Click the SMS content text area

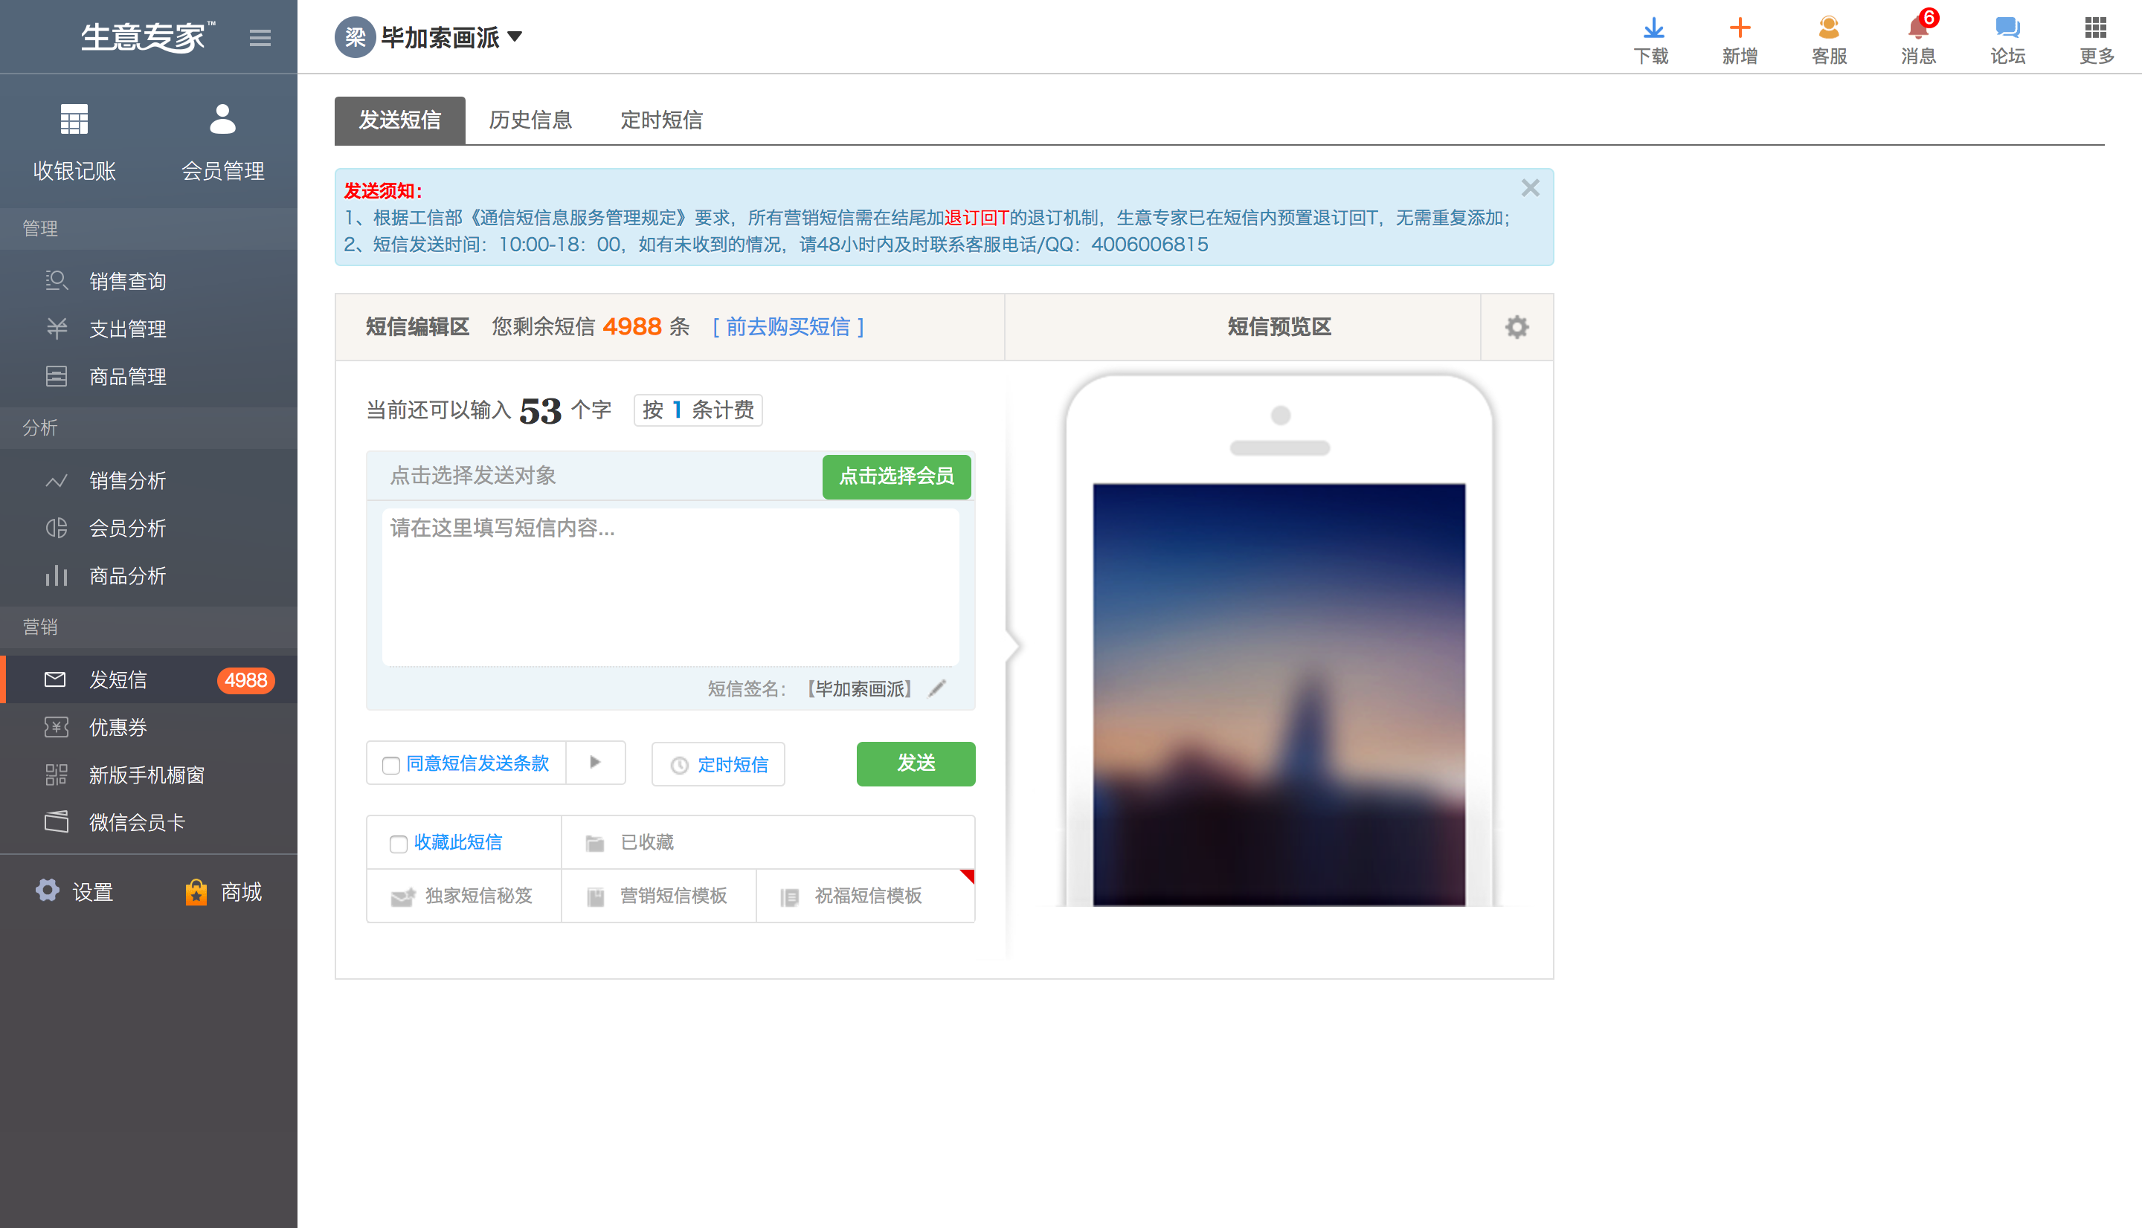coord(670,586)
